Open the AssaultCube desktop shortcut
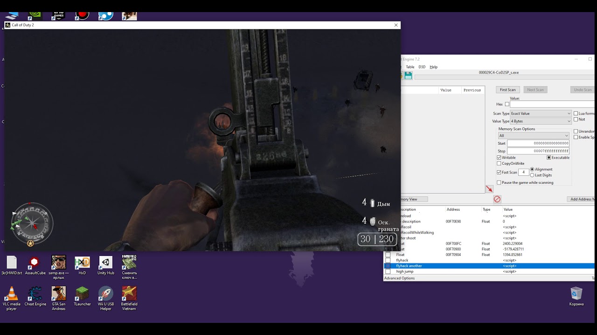This screenshot has height=335, width=597. click(x=35, y=266)
